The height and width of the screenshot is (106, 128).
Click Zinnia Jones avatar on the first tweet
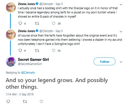pos(11,8)
